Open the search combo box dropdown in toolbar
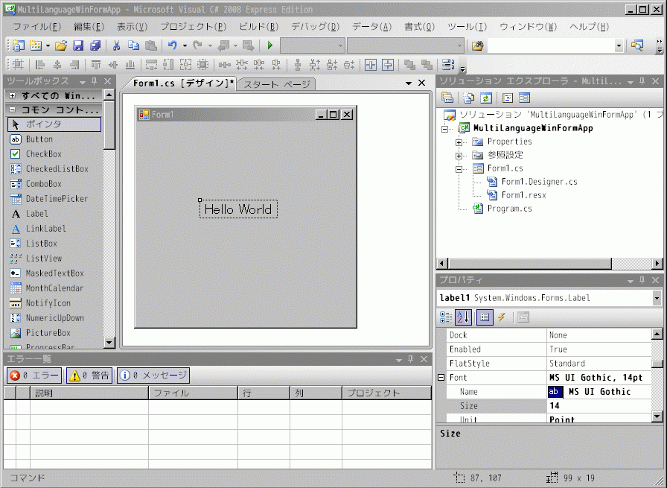 tap(619, 45)
